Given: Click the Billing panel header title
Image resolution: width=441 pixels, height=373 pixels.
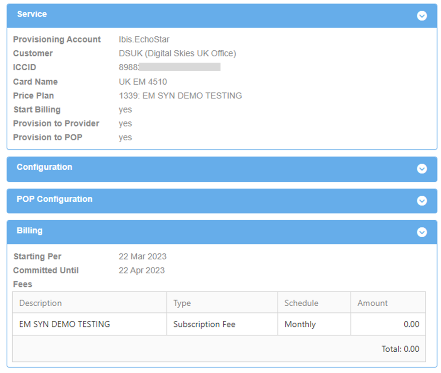Looking at the screenshot, I should coord(30,231).
